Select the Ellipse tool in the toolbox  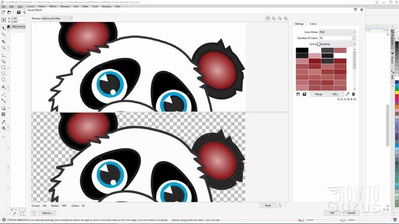tap(4, 73)
